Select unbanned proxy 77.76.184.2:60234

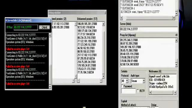pyautogui.click(x=85, y=72)
